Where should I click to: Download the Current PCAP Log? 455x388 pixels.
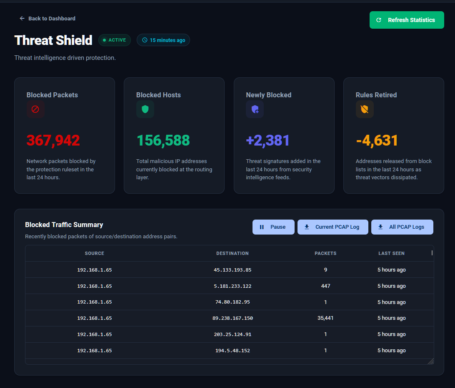pyautogui.click(x=333, y=227)
